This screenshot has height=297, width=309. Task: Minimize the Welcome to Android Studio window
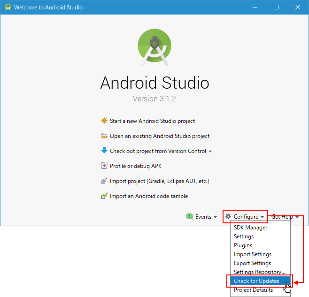[255, 8]
